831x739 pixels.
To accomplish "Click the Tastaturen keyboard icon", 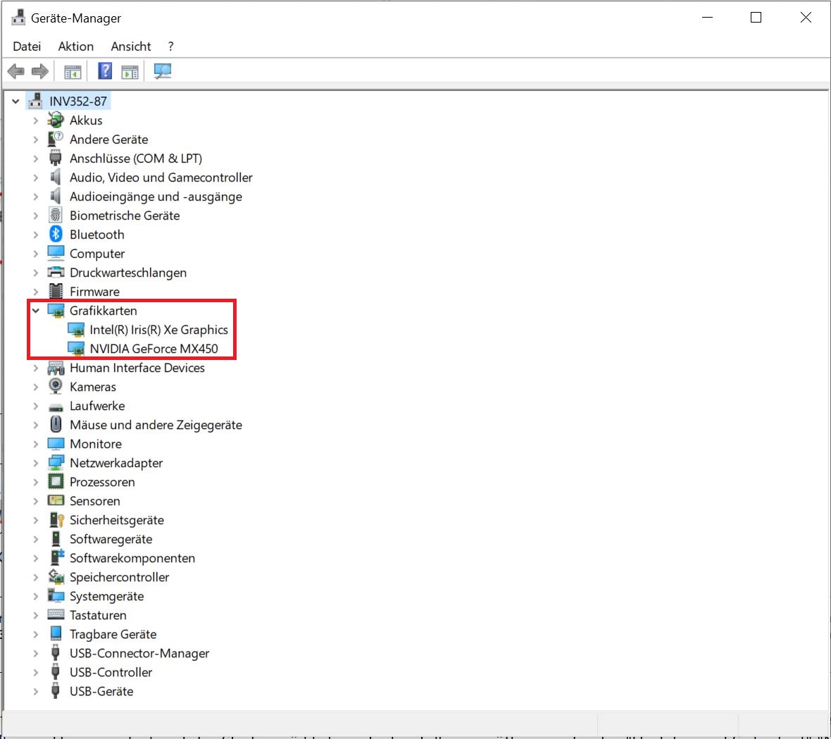I will click(56, 615).
